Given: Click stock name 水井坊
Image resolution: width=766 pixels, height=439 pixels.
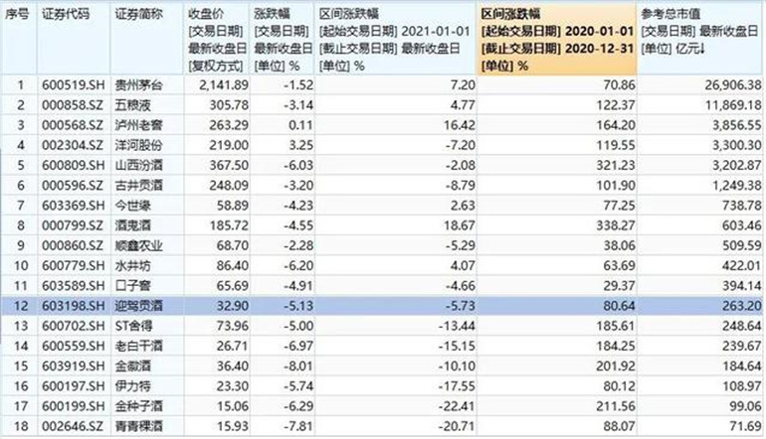Looking at the screenshot, I should pos(133,265).
